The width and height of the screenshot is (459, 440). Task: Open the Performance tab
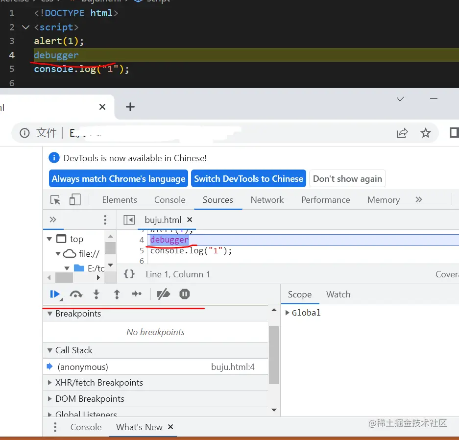pos(326,200)
